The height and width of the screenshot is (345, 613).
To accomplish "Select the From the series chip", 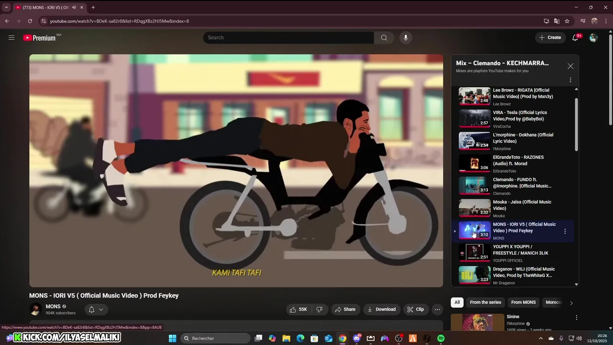I will 485,302.
